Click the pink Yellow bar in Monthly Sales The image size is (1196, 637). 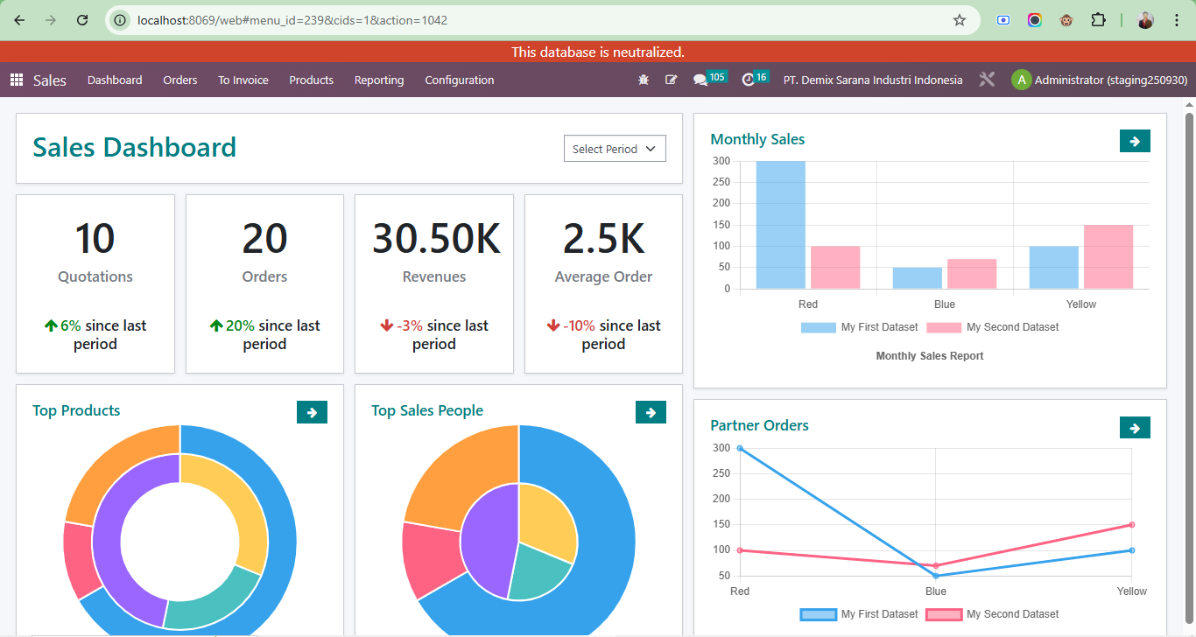(x=1108, y=256)
